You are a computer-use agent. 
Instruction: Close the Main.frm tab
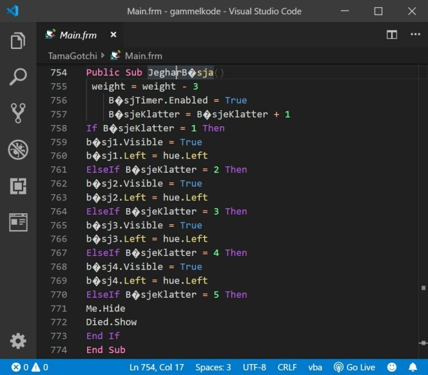pyautogui.click(x=113, y=35)
